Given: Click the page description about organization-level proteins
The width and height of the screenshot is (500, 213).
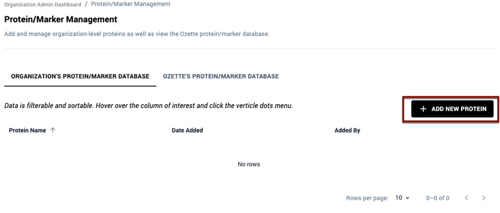Looking at the screenshot, I should [136, 34].
